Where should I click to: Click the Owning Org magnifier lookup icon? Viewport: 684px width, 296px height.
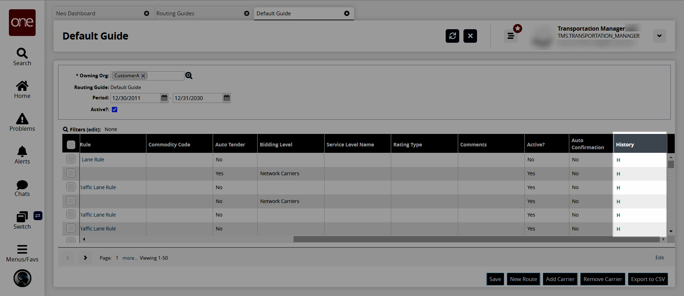(189, 76)
